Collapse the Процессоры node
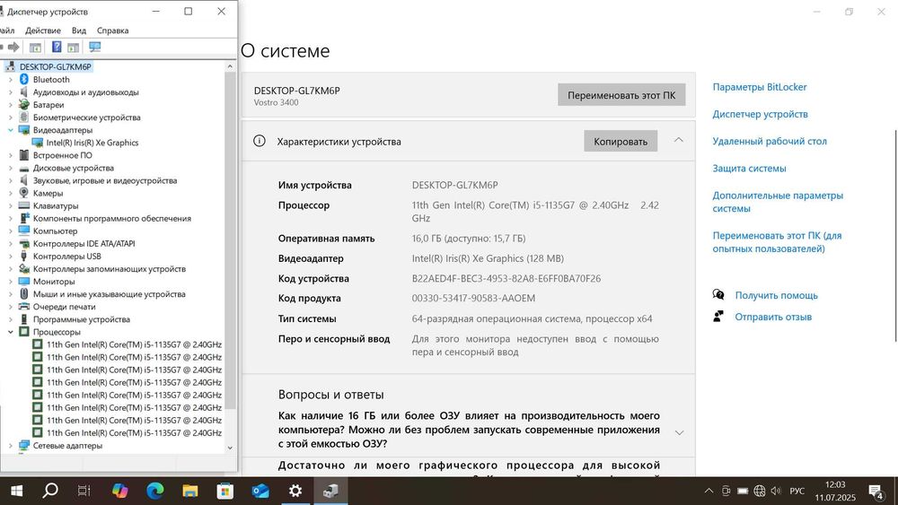 coord(10,332)
